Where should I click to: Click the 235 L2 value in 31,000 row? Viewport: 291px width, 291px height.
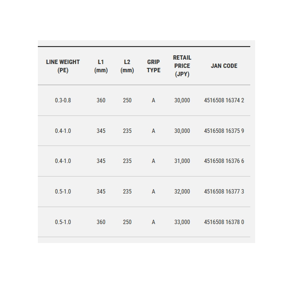pos(127,161)
